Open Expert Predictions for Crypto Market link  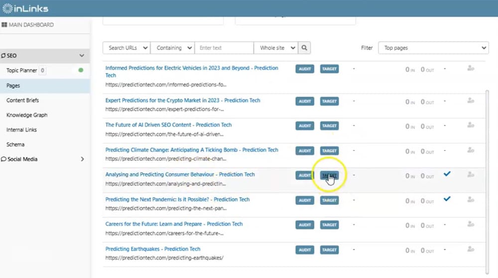pos(183,100)
